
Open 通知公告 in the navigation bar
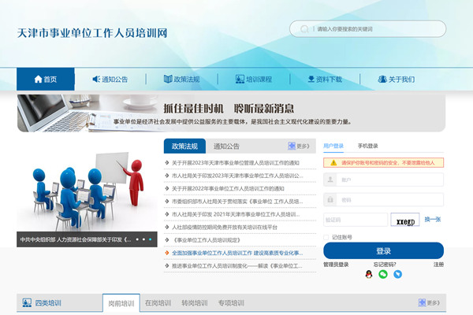pos(110,80)
